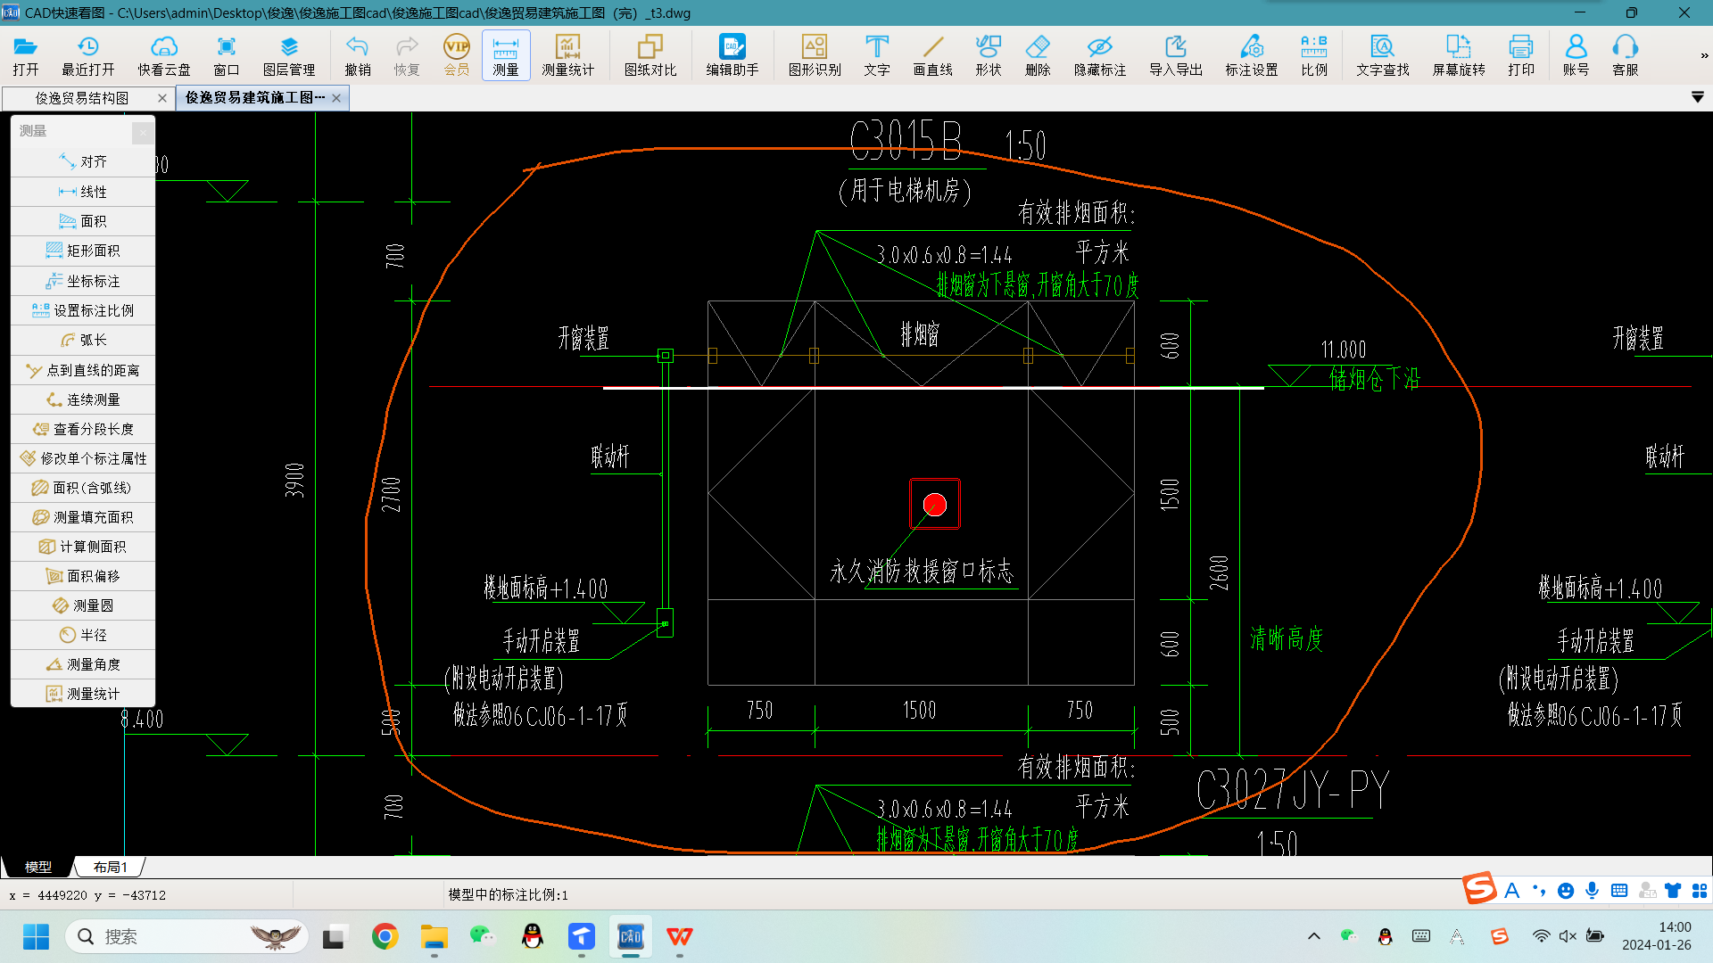Image resolution: width=1713 pixels, height=963 pixels.
Task: Open 导入导出 import export
Action: click(x=1176, y=55)
